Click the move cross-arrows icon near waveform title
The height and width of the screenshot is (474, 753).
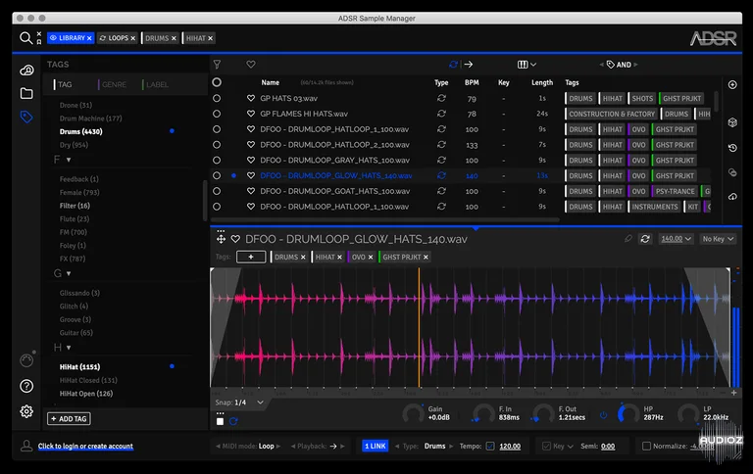point(221,239)
